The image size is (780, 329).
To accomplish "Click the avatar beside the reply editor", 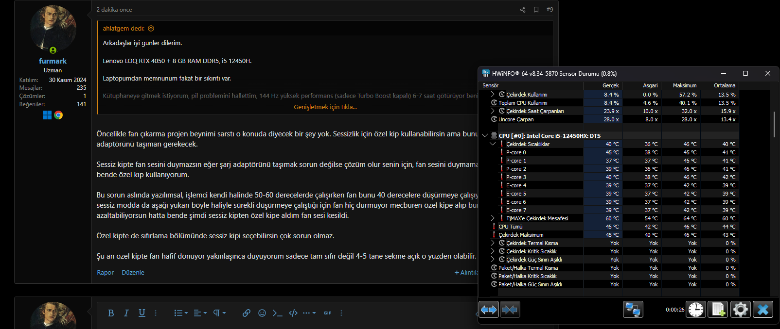I will (53, 315).
